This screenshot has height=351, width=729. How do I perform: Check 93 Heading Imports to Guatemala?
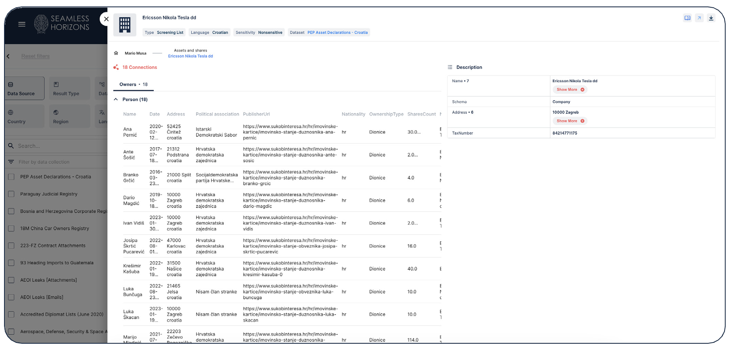pos(11,263)
